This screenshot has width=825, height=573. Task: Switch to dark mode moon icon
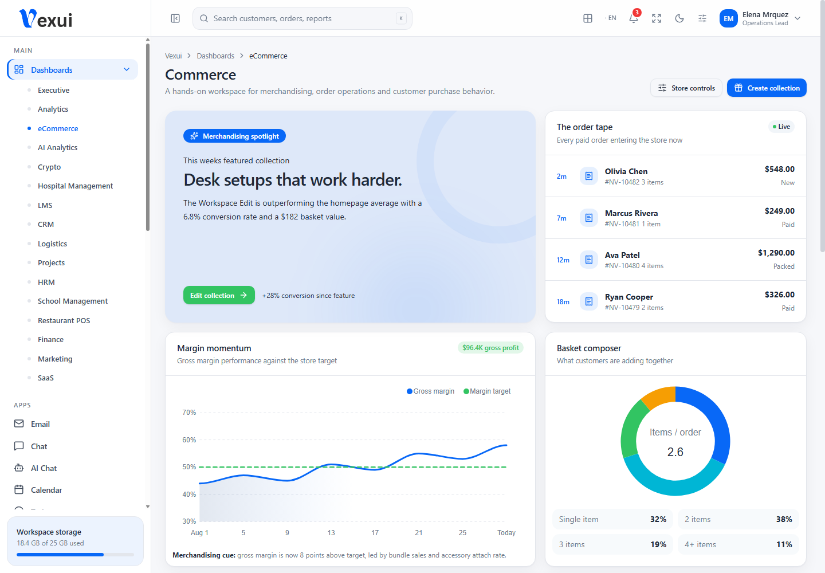[x=679, y=18]
